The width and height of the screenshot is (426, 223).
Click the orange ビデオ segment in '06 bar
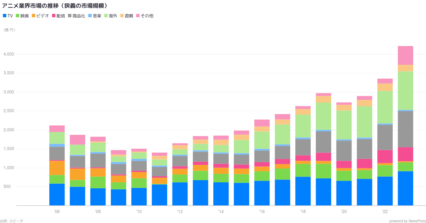[57, 168]
